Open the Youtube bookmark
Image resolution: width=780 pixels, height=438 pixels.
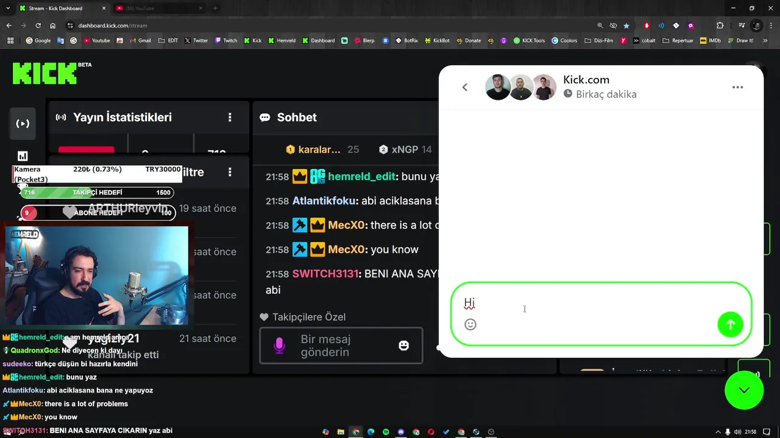96,41
